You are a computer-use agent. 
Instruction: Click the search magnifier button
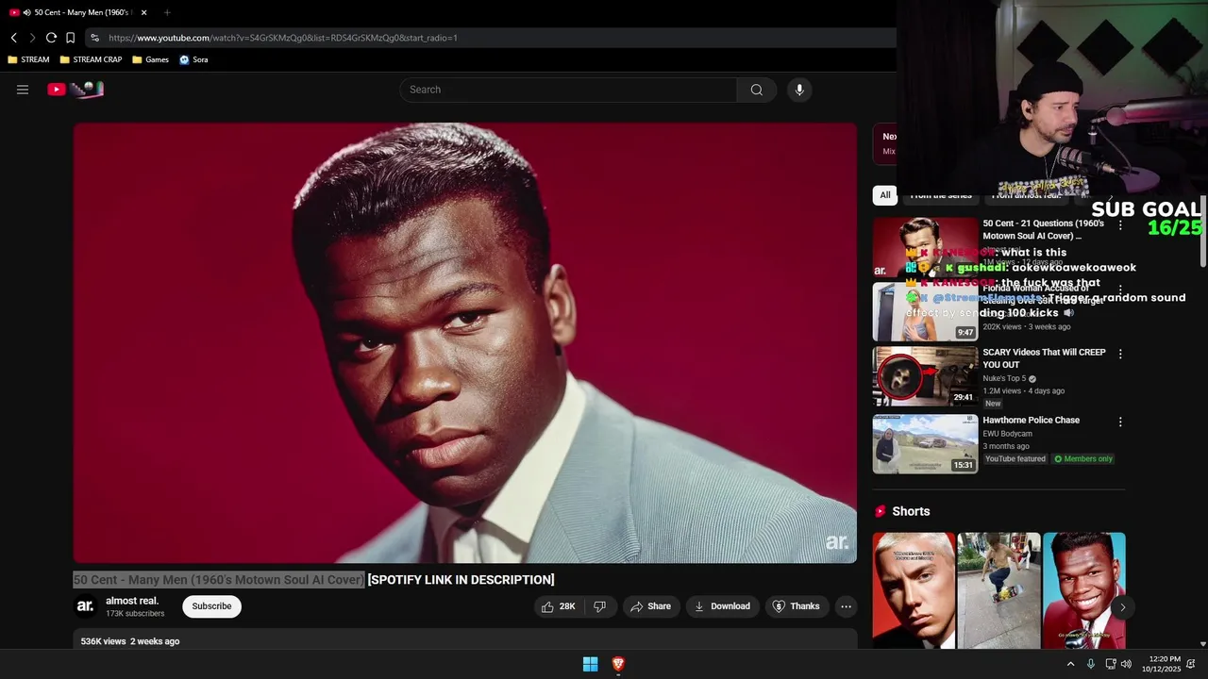[757, 90]
